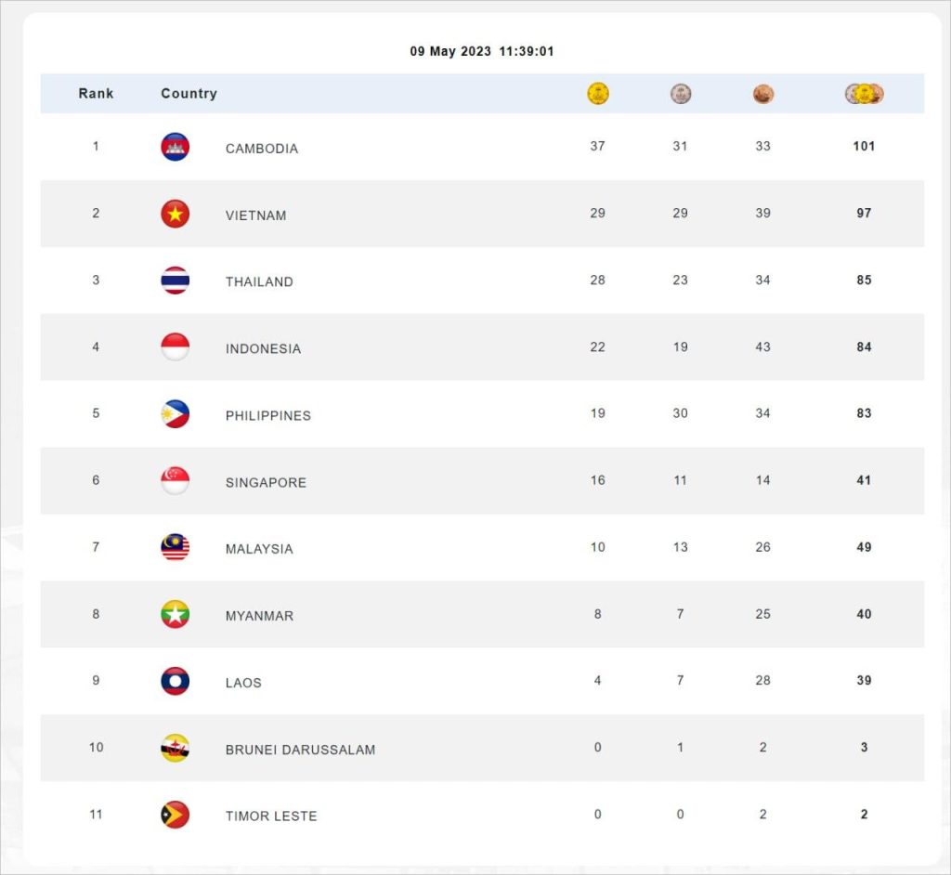The height and width of the screenshot is (875, 951).
Task: Open the LAOS country name link
Action: (x=243, y=683)
